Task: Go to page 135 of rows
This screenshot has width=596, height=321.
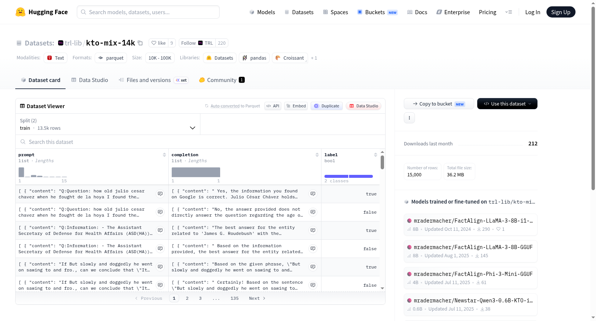Action: click(x=235, y=298)
